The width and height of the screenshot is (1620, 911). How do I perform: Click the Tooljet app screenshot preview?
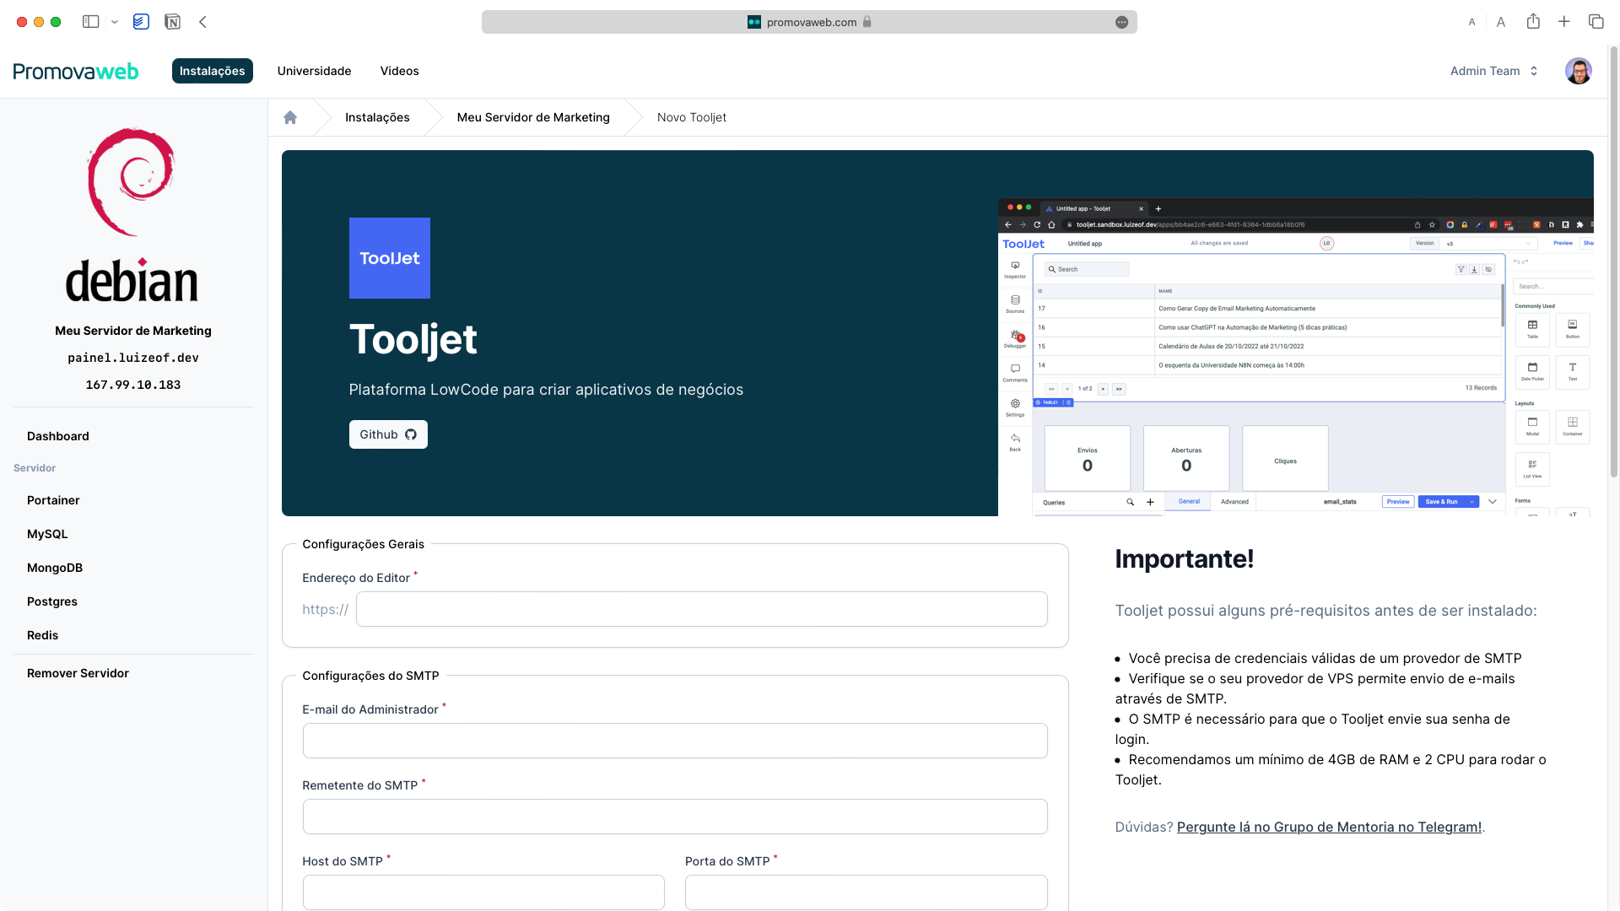tap(1296, 358)
